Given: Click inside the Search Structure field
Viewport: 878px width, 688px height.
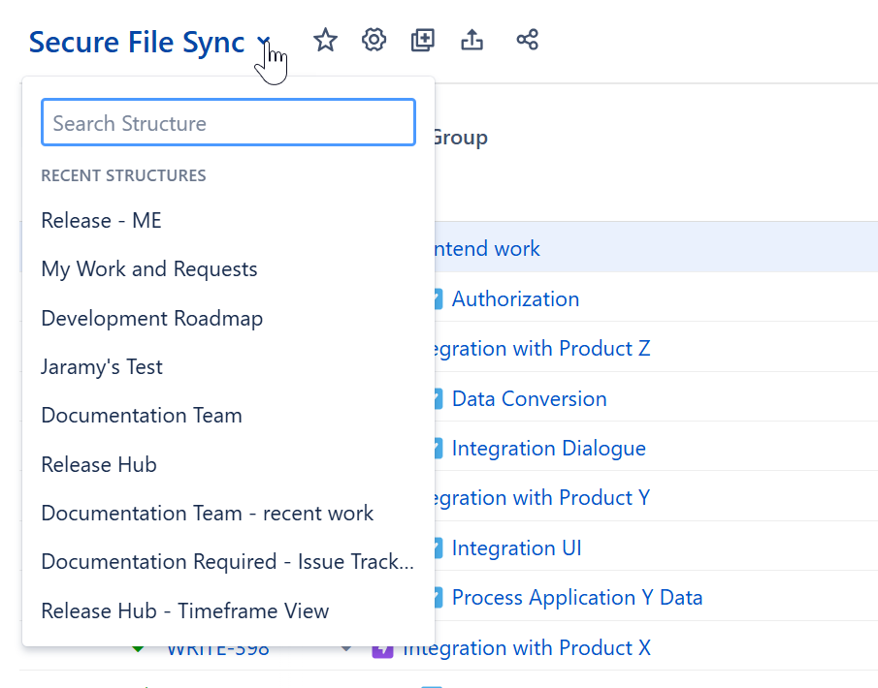Looking at the screenshot, I should pyautogui.click(x=228, y=122).
